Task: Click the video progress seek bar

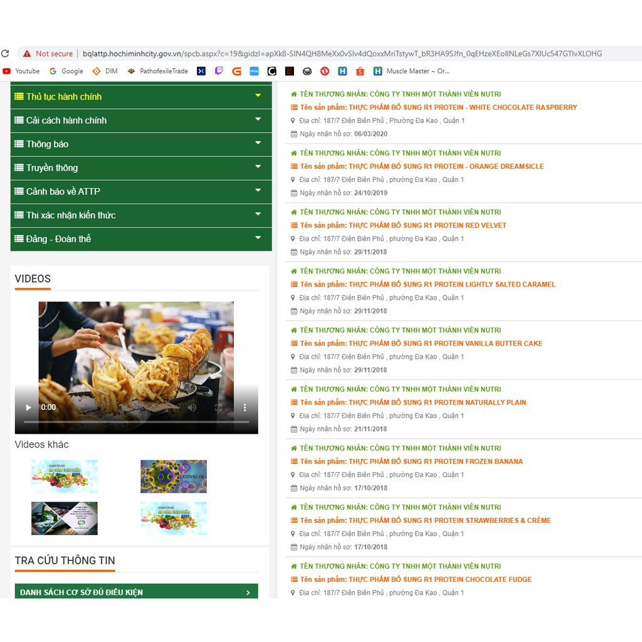Action: [136, 423]
